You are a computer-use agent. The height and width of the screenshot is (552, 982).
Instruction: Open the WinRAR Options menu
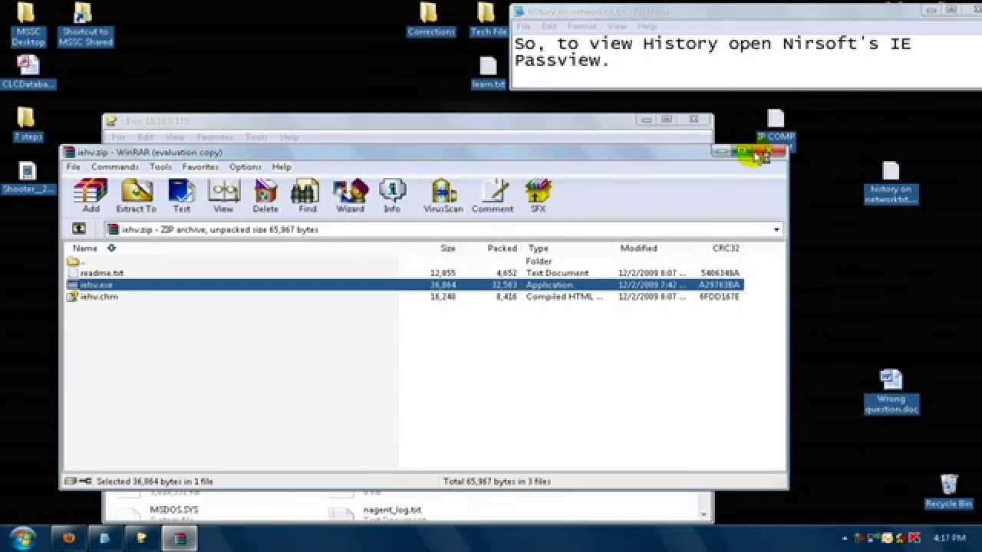tap(245, 166)
